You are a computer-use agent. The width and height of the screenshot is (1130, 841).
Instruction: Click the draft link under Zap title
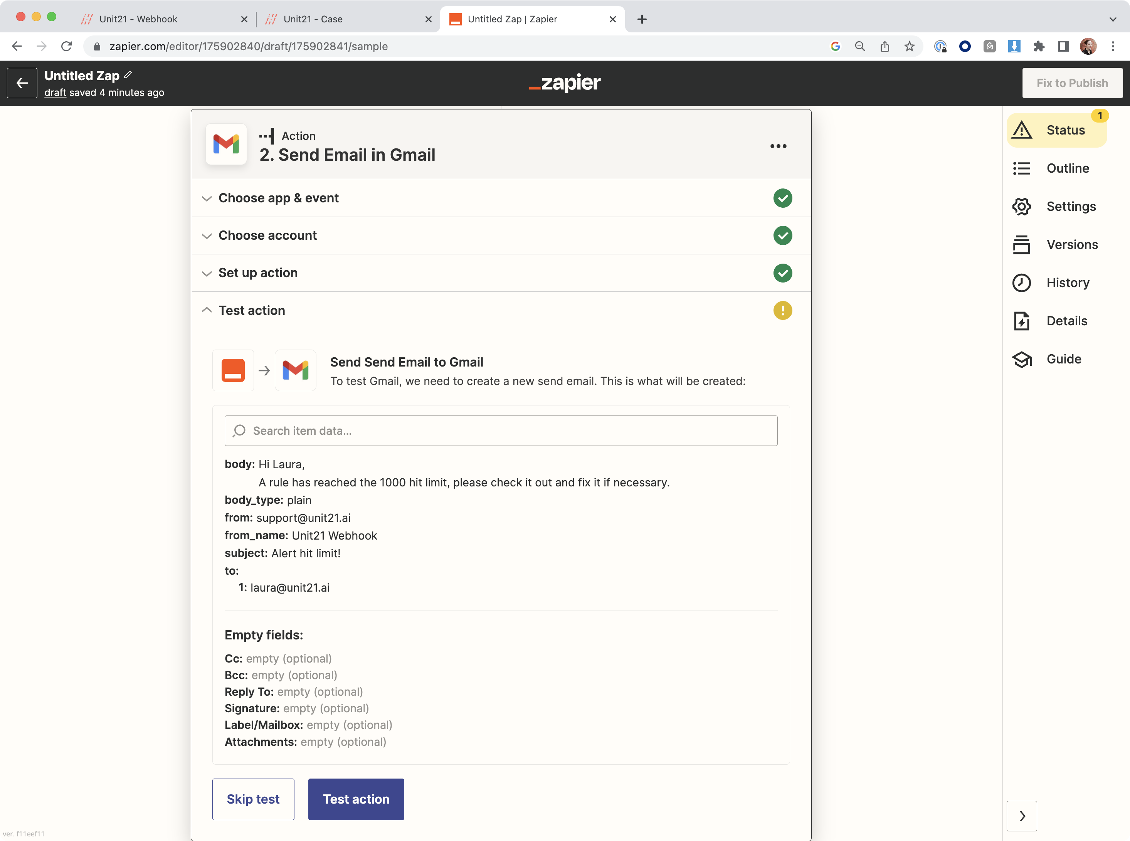pos(55,93)
